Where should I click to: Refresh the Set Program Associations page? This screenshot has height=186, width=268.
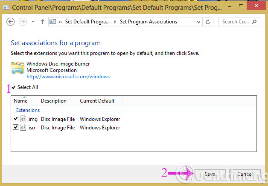(x=208, y=22)
